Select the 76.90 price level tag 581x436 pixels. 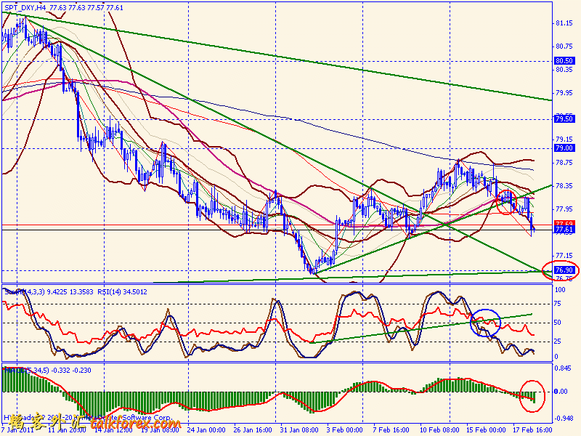[564, 270]
